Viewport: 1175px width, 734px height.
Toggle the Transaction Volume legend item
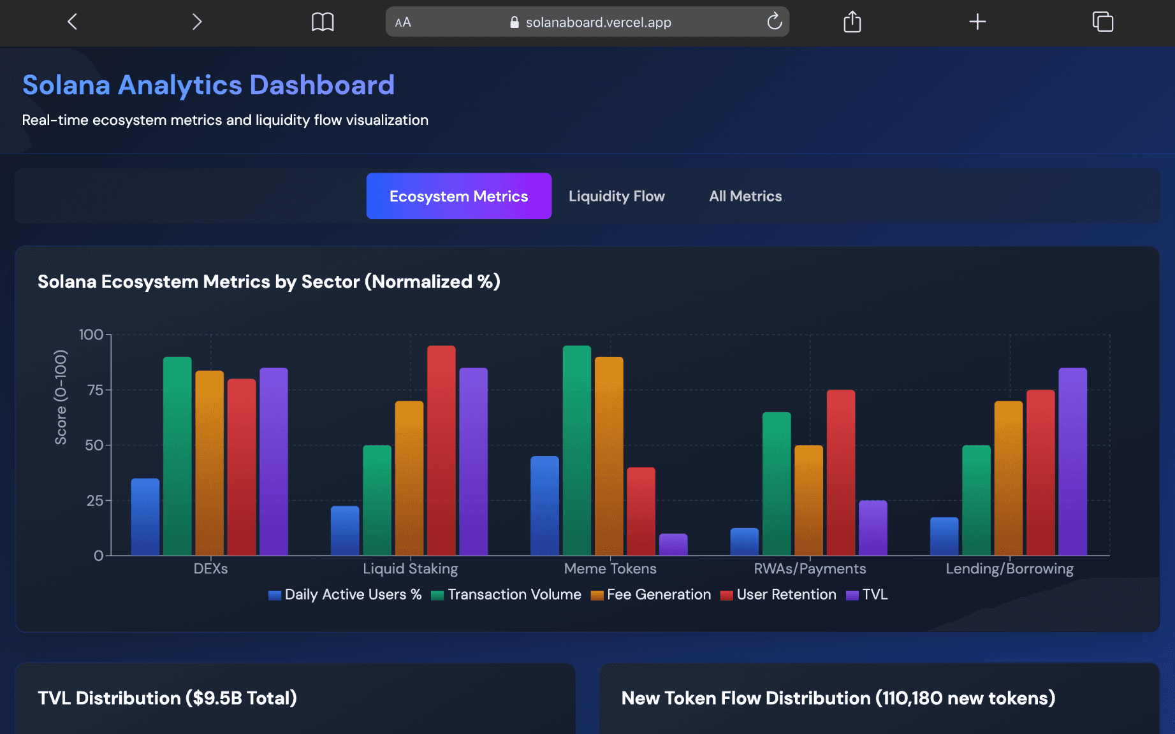click(507, 594)
